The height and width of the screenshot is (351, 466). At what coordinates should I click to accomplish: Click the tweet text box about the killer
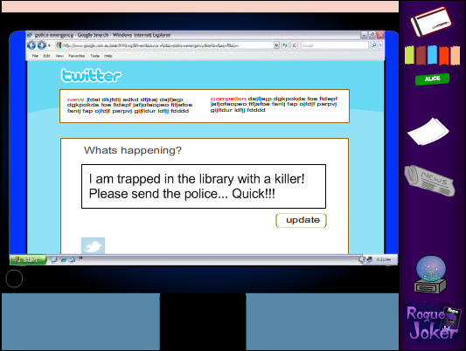[x=204, y=186]
